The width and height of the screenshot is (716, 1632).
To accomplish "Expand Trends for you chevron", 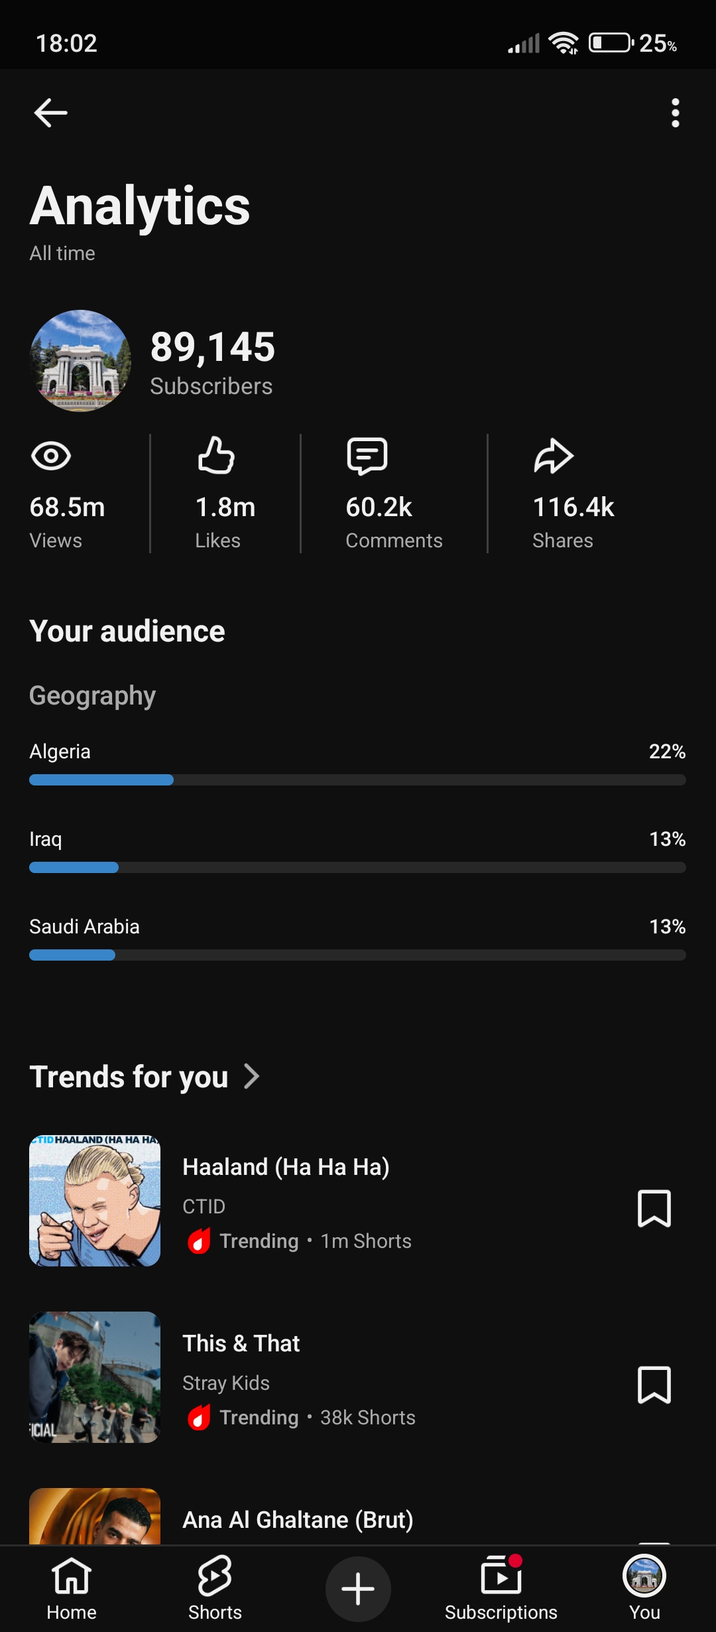I will click(x=251, y=1076).
